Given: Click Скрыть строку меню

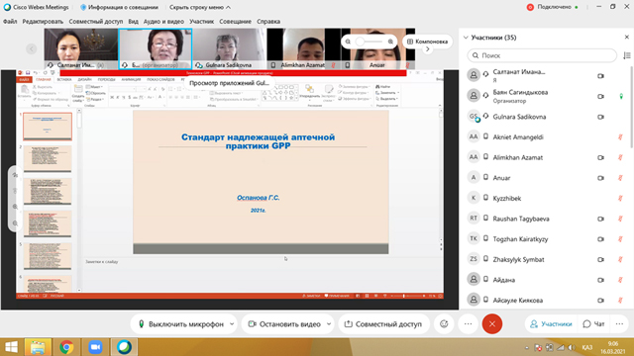Looking at the screenshot, I should [x=200, y=7].
